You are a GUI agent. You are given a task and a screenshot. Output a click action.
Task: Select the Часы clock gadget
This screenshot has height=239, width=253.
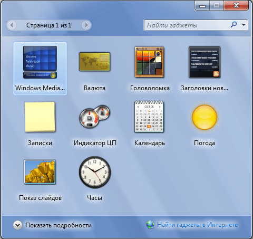(x=95, y=178)
